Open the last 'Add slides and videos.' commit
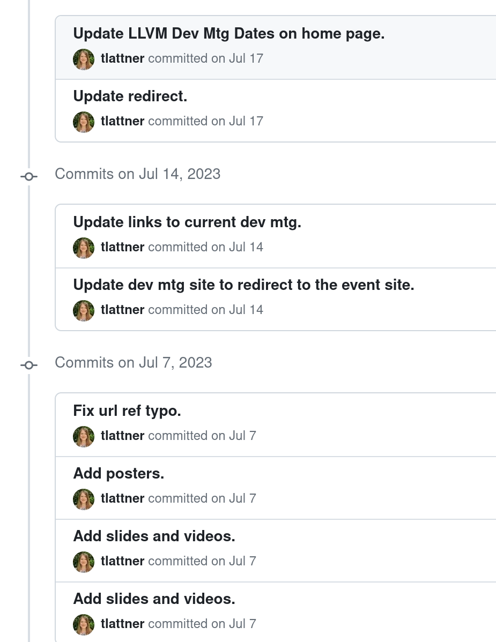This screenshot has width=496, height=642. 154,599
